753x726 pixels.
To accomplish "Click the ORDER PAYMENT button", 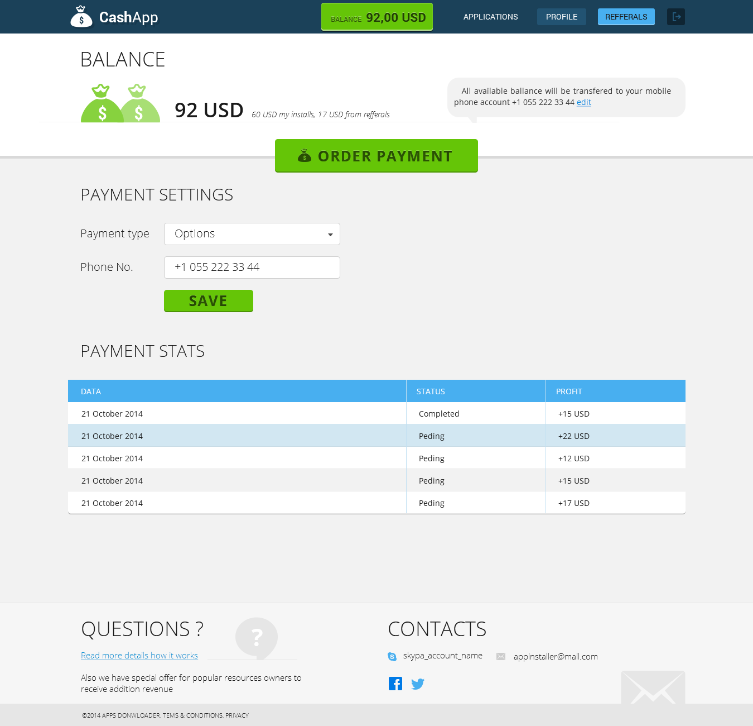I will click(376, 156).
